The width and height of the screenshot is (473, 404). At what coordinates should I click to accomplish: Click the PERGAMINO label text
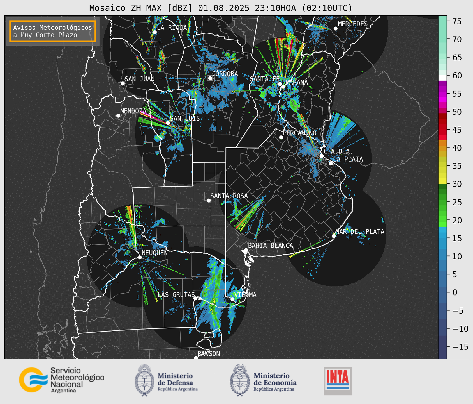point(299,133)
